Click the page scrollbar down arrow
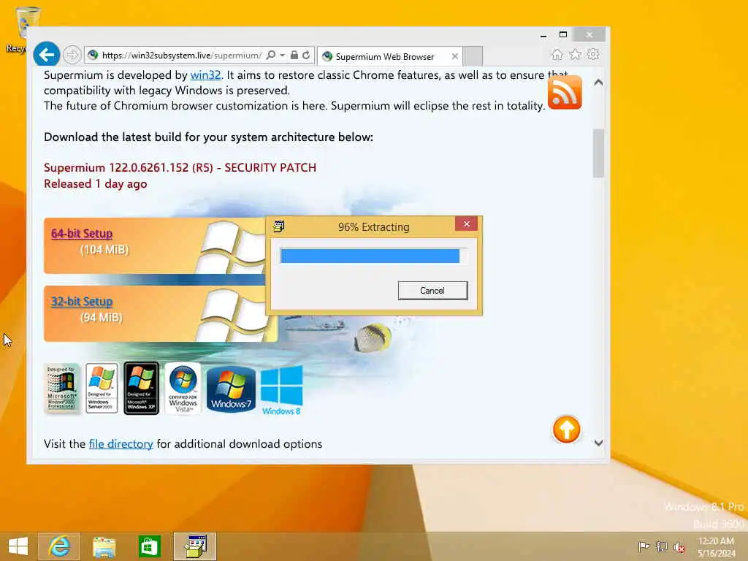Screen dimensions: 748x561 pos(599,443)
